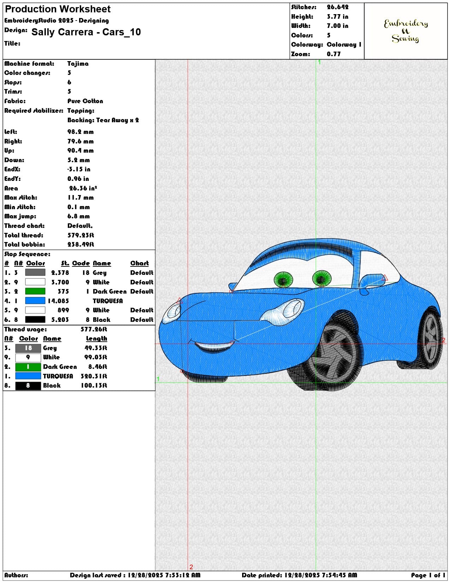Click the stitch count '2.378' for Grey

[x=60, y=273]
